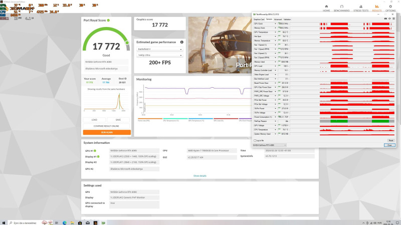This screenshot has width=401, height=225.
Task: Open the 1440p Ultra resolution dropdown
Action: pyautogui.click(x=159, y=55)
